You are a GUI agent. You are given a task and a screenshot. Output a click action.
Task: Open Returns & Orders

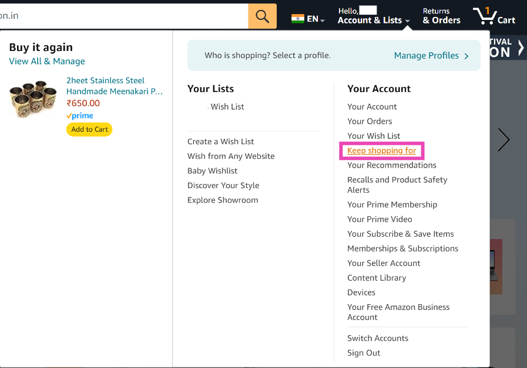[x=441, y=16]
